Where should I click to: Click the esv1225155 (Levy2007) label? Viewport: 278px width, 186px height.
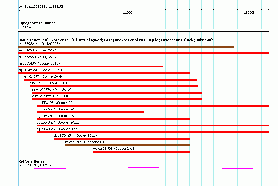52,96
